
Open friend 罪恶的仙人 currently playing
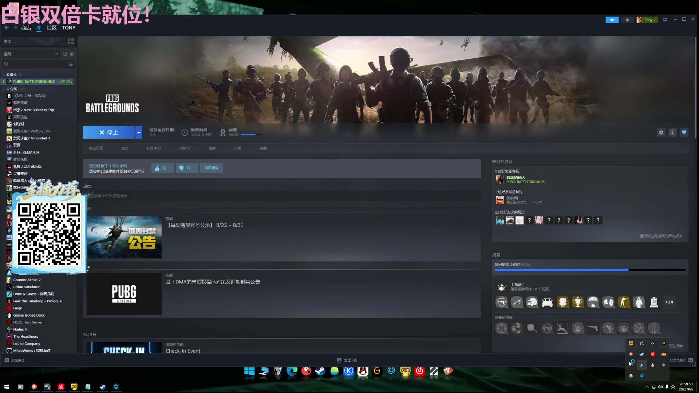coord(520,179)
